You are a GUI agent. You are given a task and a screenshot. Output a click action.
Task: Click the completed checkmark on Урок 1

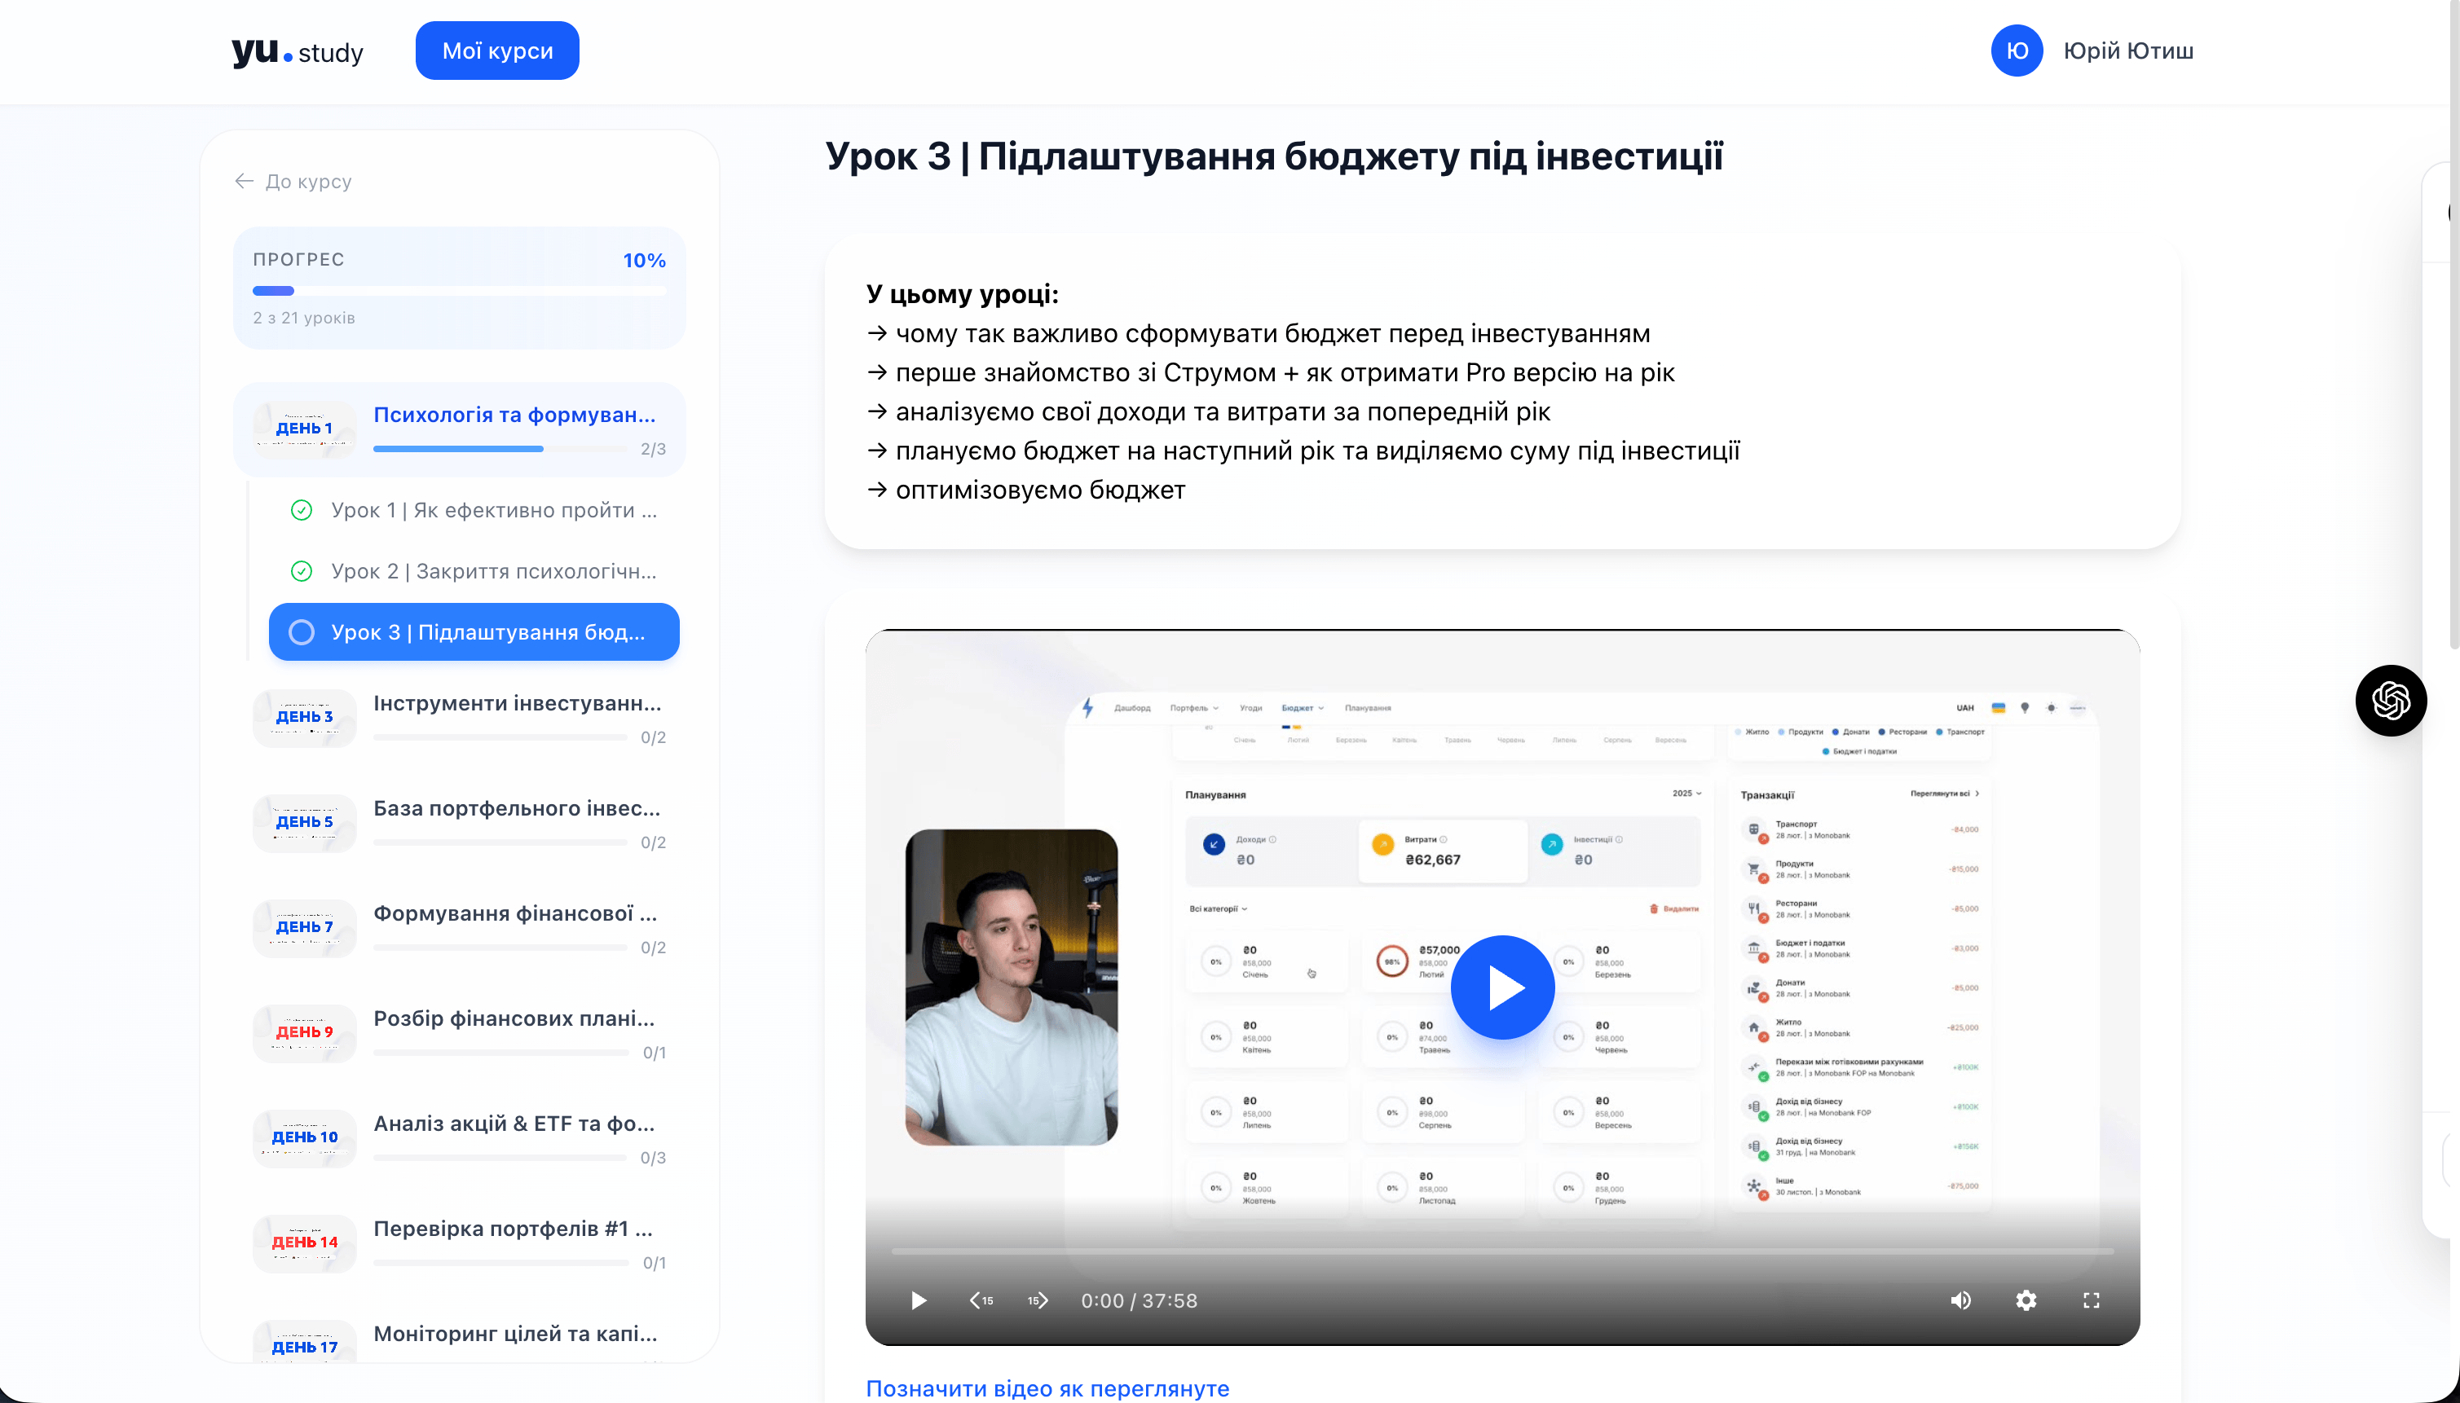click(302, 510)
